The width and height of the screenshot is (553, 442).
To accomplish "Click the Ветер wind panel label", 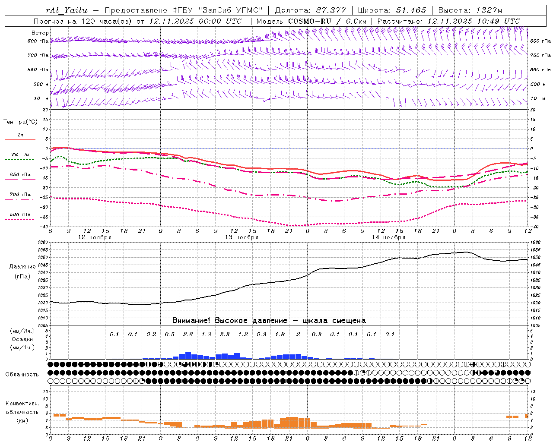I will tap(40, 33).
